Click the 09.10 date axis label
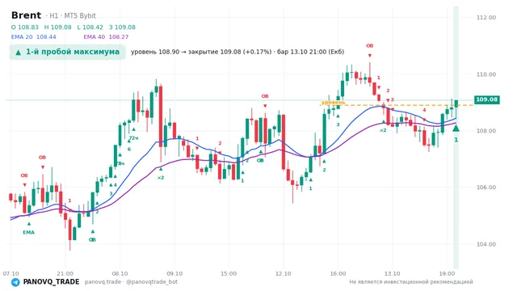 (174, 273)
